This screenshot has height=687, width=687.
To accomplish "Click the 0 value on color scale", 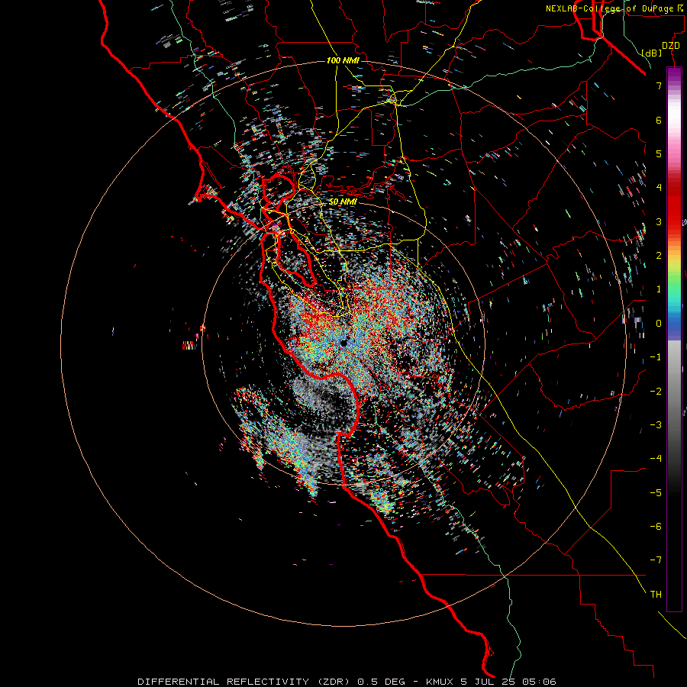I will [x=659, y=324].
